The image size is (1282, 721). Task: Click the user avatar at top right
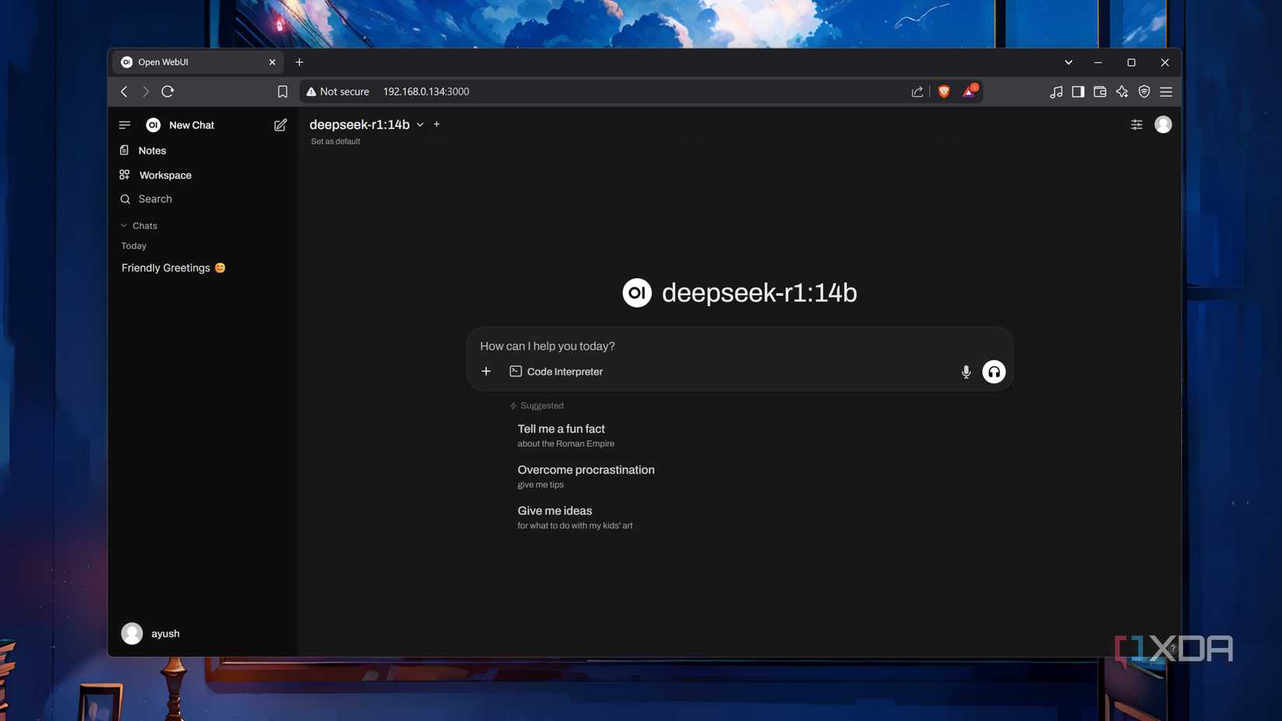(x=1162, y=125)
